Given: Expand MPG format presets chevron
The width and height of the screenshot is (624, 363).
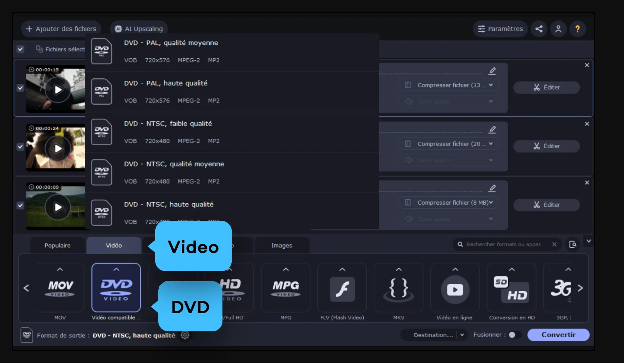Looking at the screenshot, I should (286, 270).
